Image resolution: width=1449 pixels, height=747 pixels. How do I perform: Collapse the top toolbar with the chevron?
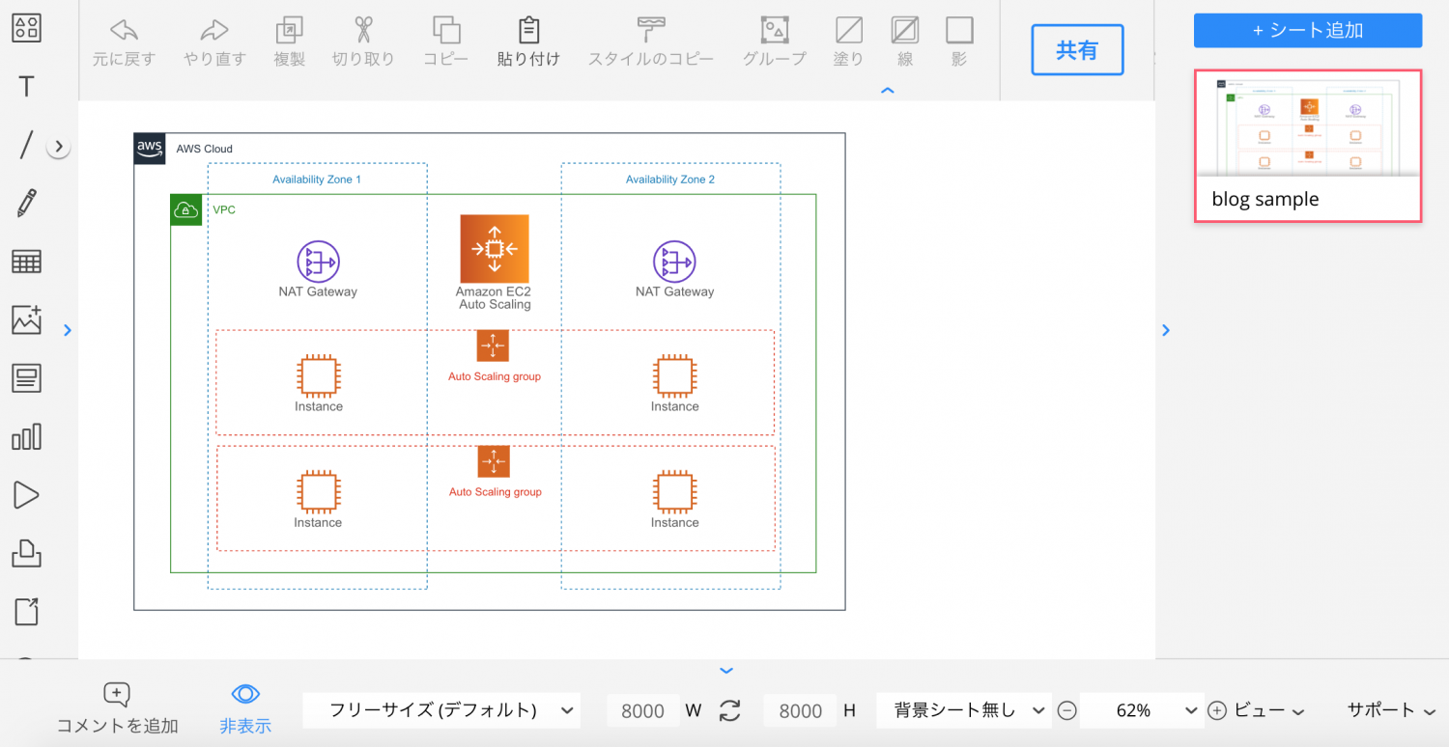tap(888, 91)
